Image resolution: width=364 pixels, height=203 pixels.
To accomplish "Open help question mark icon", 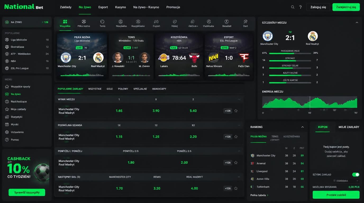I will point(301,7).
